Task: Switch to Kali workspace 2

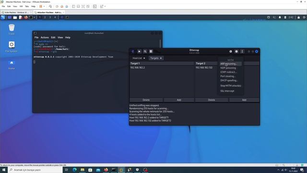Action: [x=45, y=17]
